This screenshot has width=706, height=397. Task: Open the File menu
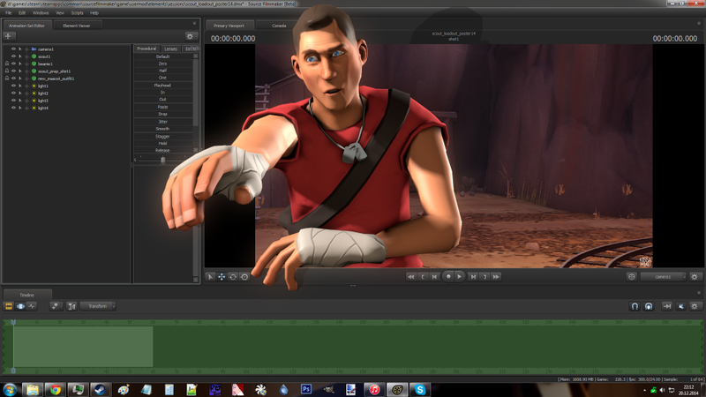(x=9, y=12)
